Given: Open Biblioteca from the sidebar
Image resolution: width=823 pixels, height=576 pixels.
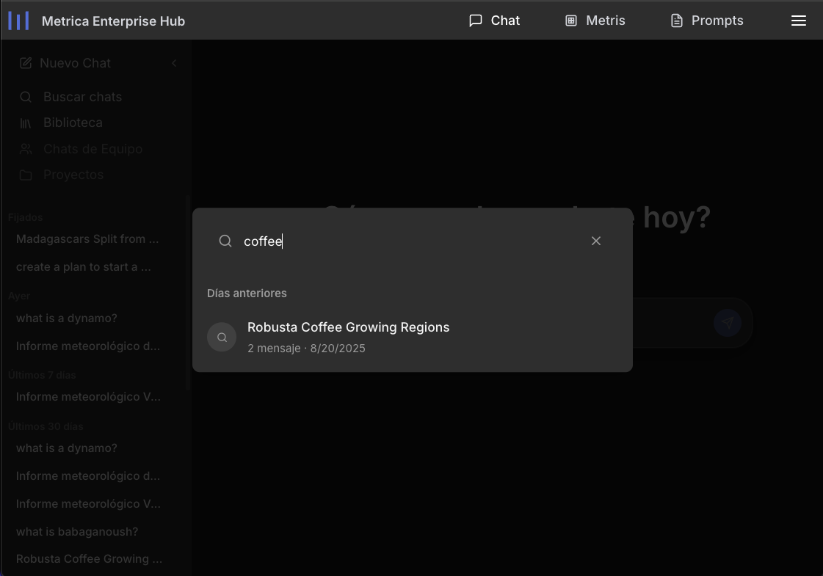Looking at the screenshot, I should click(x=73, y=123).
